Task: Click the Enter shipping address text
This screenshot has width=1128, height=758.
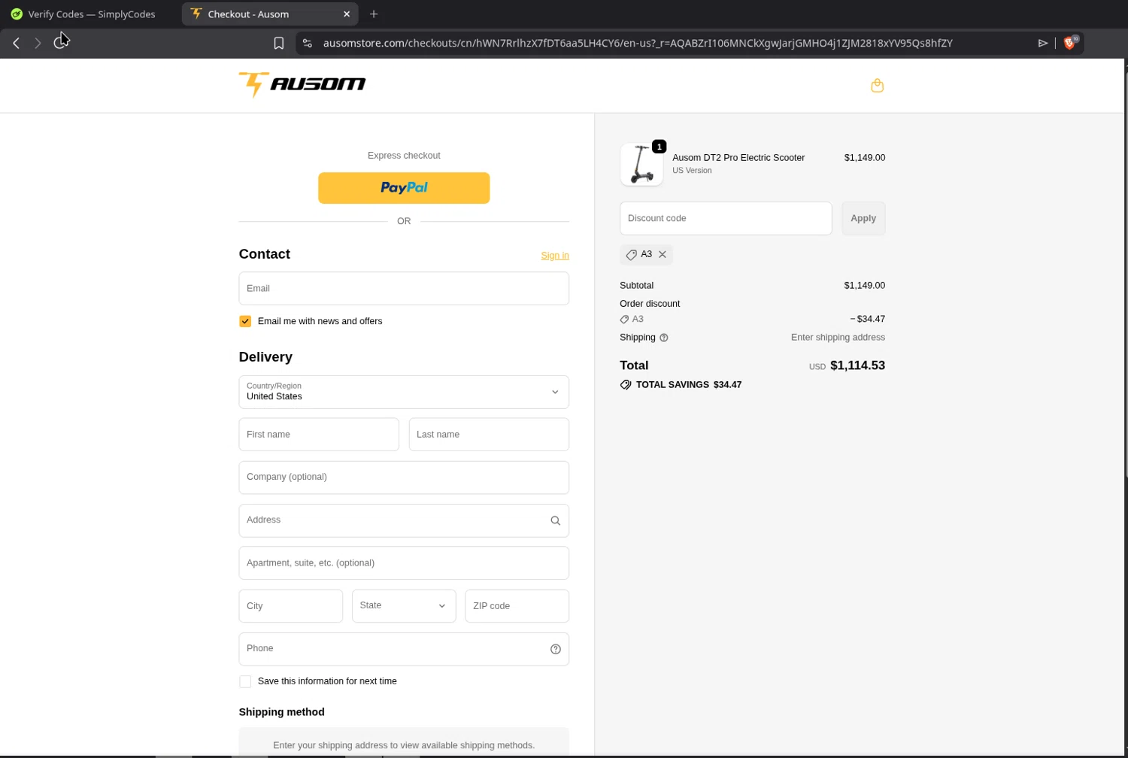Action: tap(838, 338)
